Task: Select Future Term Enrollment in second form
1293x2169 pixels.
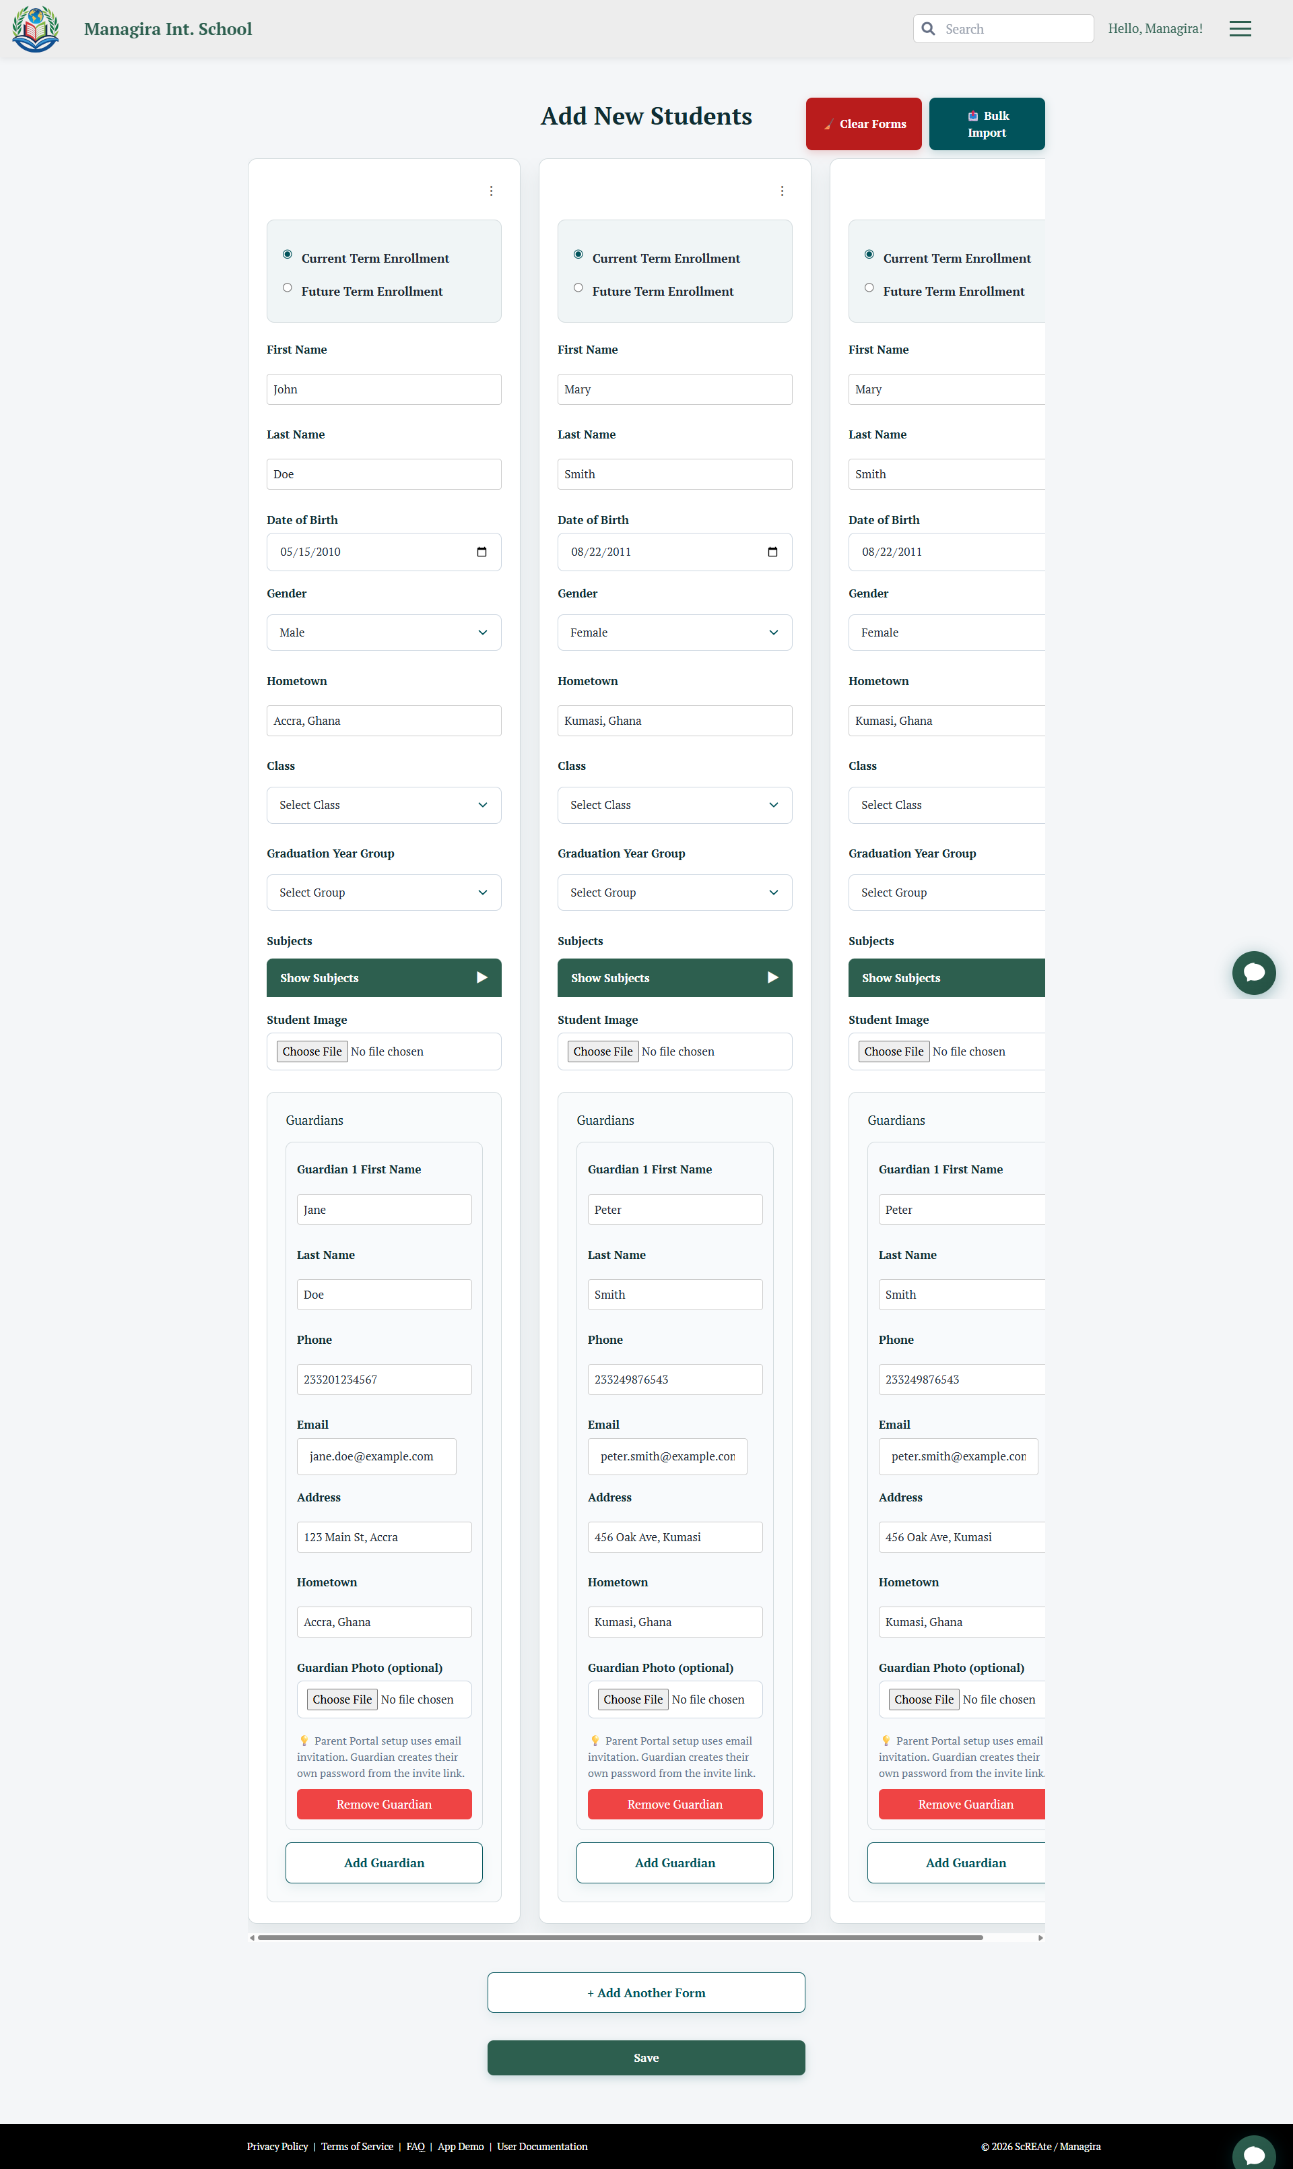Action: [578, 288]
